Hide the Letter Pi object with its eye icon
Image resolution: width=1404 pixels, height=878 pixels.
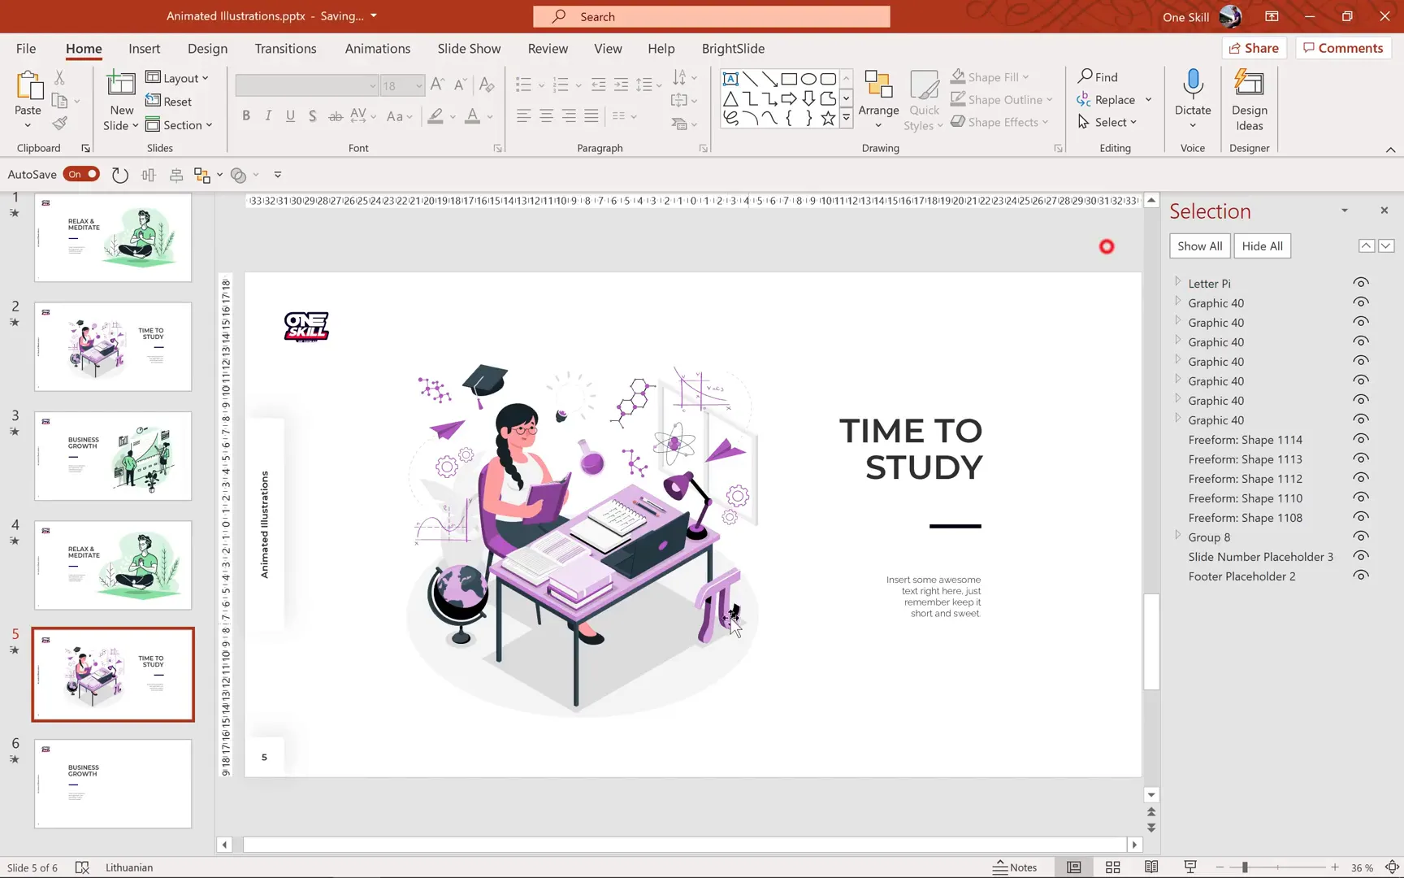click(x=1361, y=283)
